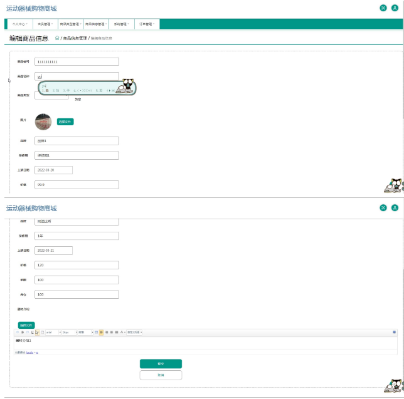
Task: Click the body link in element path
Action: click(x=29, y=353)
